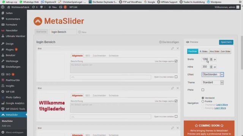Open Schedule tab on second slide

pos(114,96)
